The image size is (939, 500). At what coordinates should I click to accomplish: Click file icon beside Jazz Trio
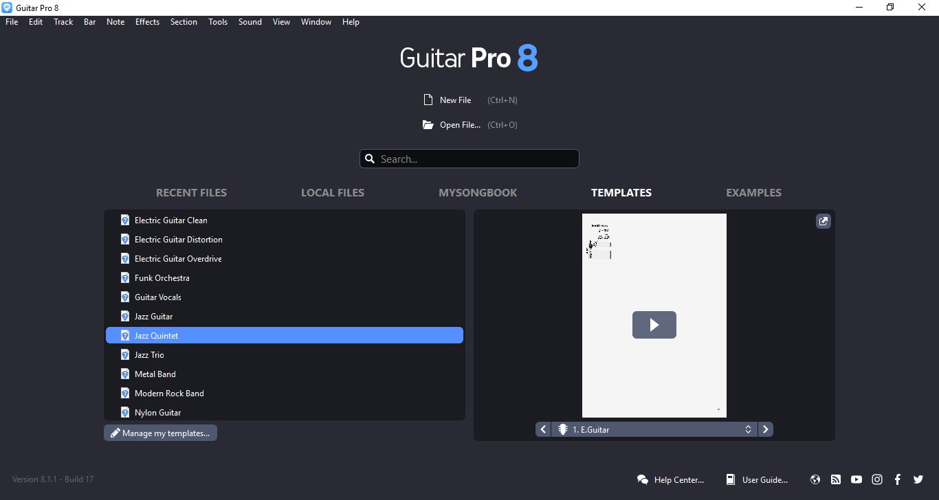point(125,355)
